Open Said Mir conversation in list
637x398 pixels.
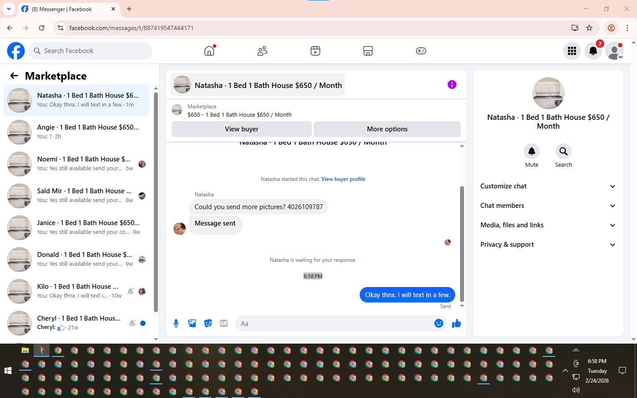[x=76, y=196]
